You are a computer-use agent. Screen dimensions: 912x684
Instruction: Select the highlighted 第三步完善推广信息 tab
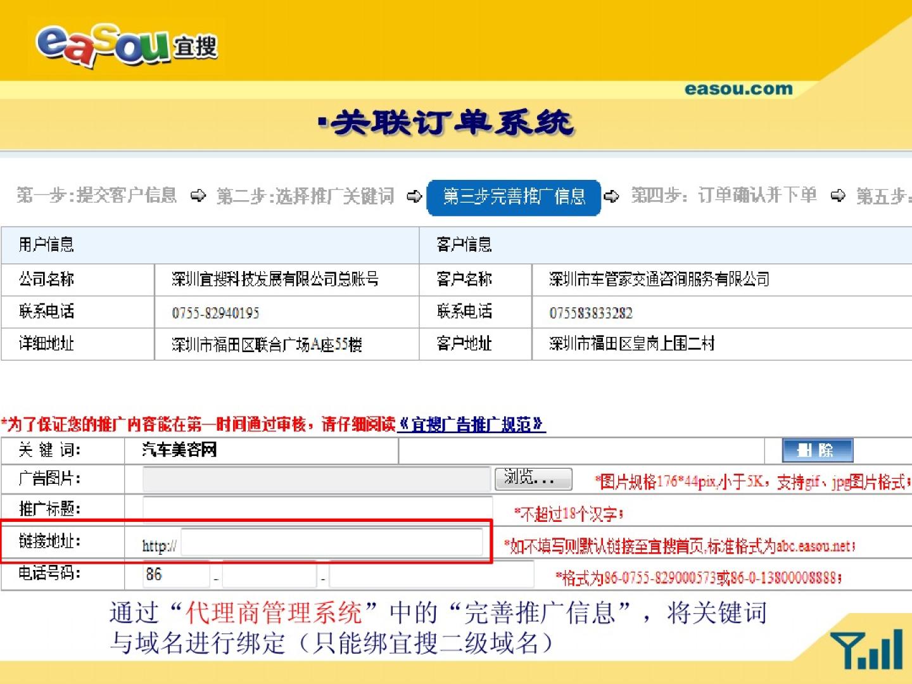pyautogui.click(x=514, y=197)
